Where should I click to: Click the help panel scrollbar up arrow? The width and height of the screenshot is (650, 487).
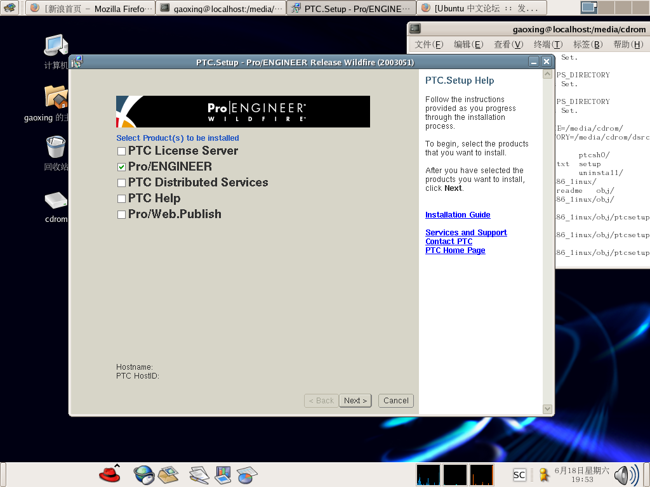point(547,74)
